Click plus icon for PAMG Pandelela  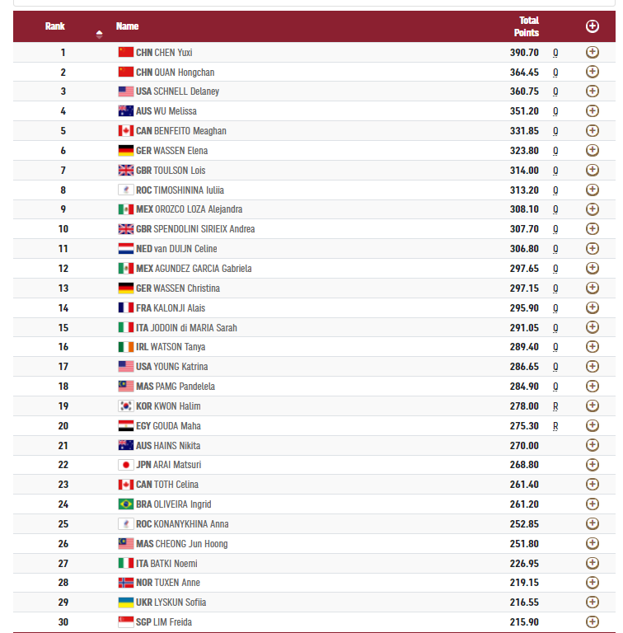coord(592,386)
